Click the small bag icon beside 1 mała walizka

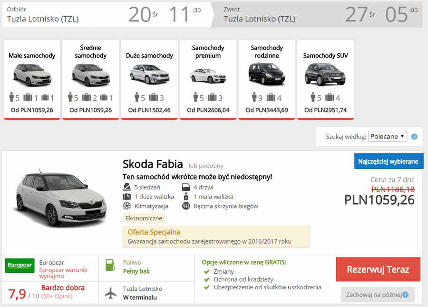(x=186, y=197)
